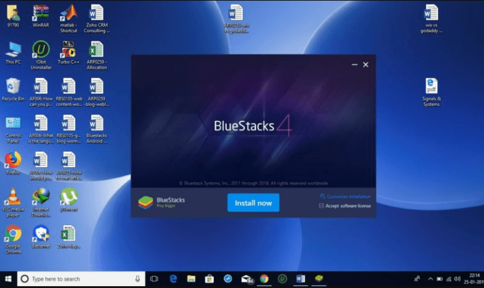Viewport: 484px width, 288px height.
Task: Select the Turbo C++ desktop shortcut
Action: pyautogui.click(x=68, y=50)
